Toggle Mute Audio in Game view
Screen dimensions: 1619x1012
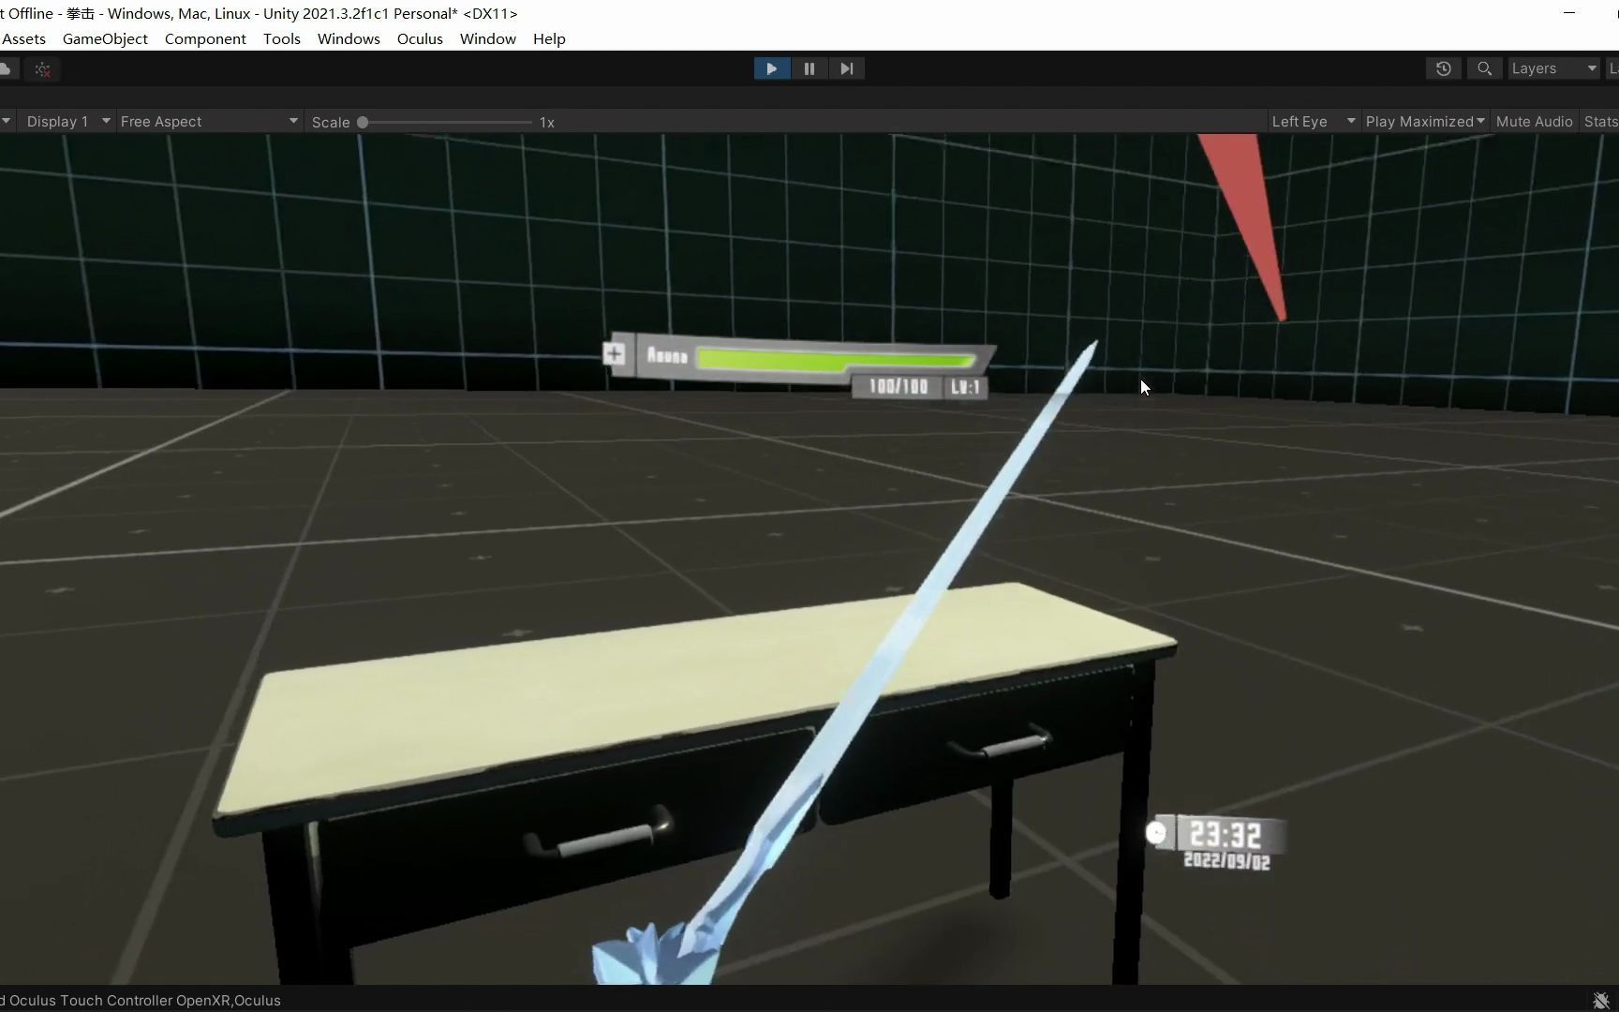[1534, 122]
